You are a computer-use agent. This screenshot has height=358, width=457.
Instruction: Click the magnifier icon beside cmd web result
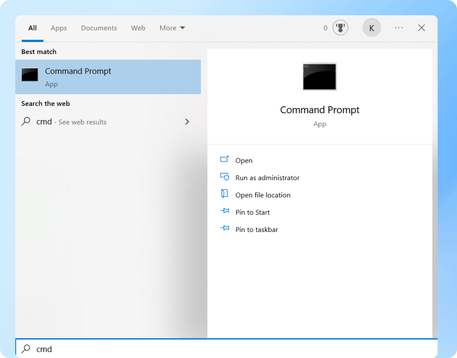pos(26,122)
